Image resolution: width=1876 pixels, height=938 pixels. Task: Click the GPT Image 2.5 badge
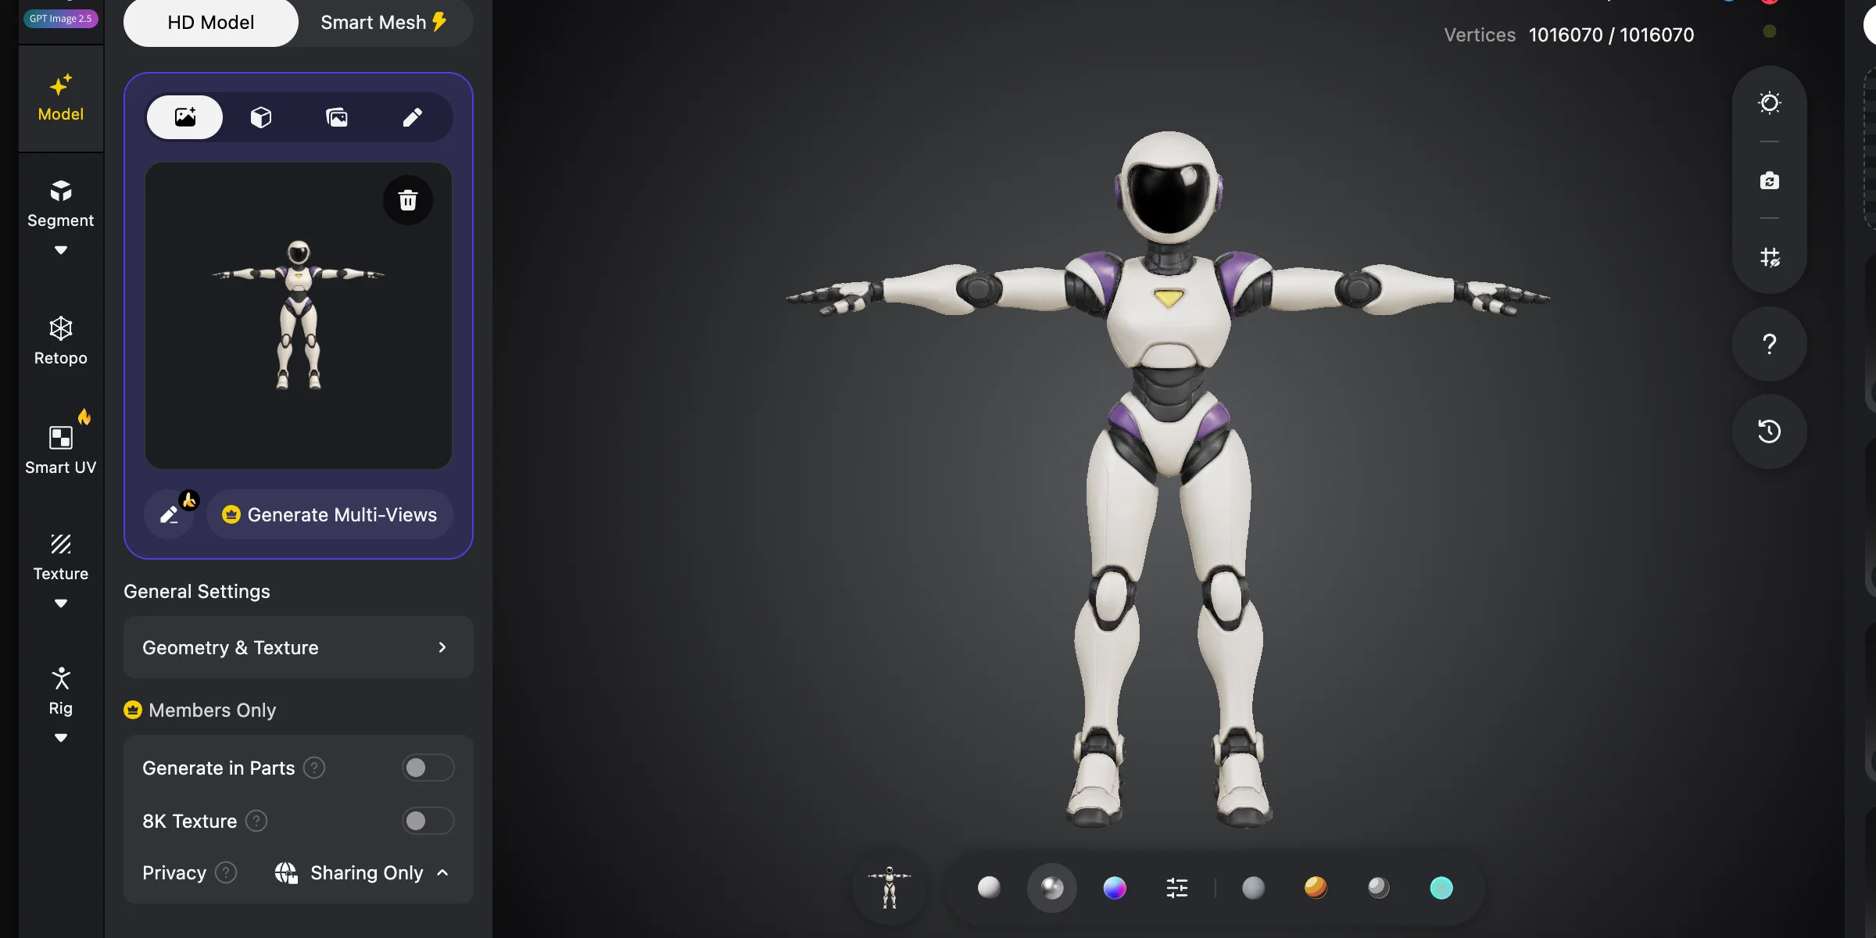point(61,18)
